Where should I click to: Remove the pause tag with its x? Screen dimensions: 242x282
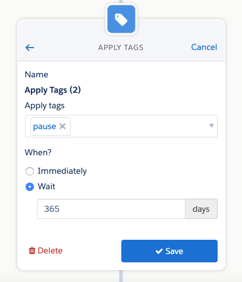click(62, 126)
